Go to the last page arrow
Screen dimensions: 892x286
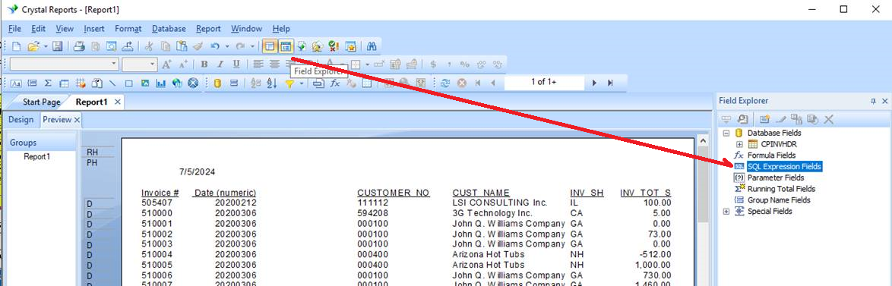pos(610,83)
